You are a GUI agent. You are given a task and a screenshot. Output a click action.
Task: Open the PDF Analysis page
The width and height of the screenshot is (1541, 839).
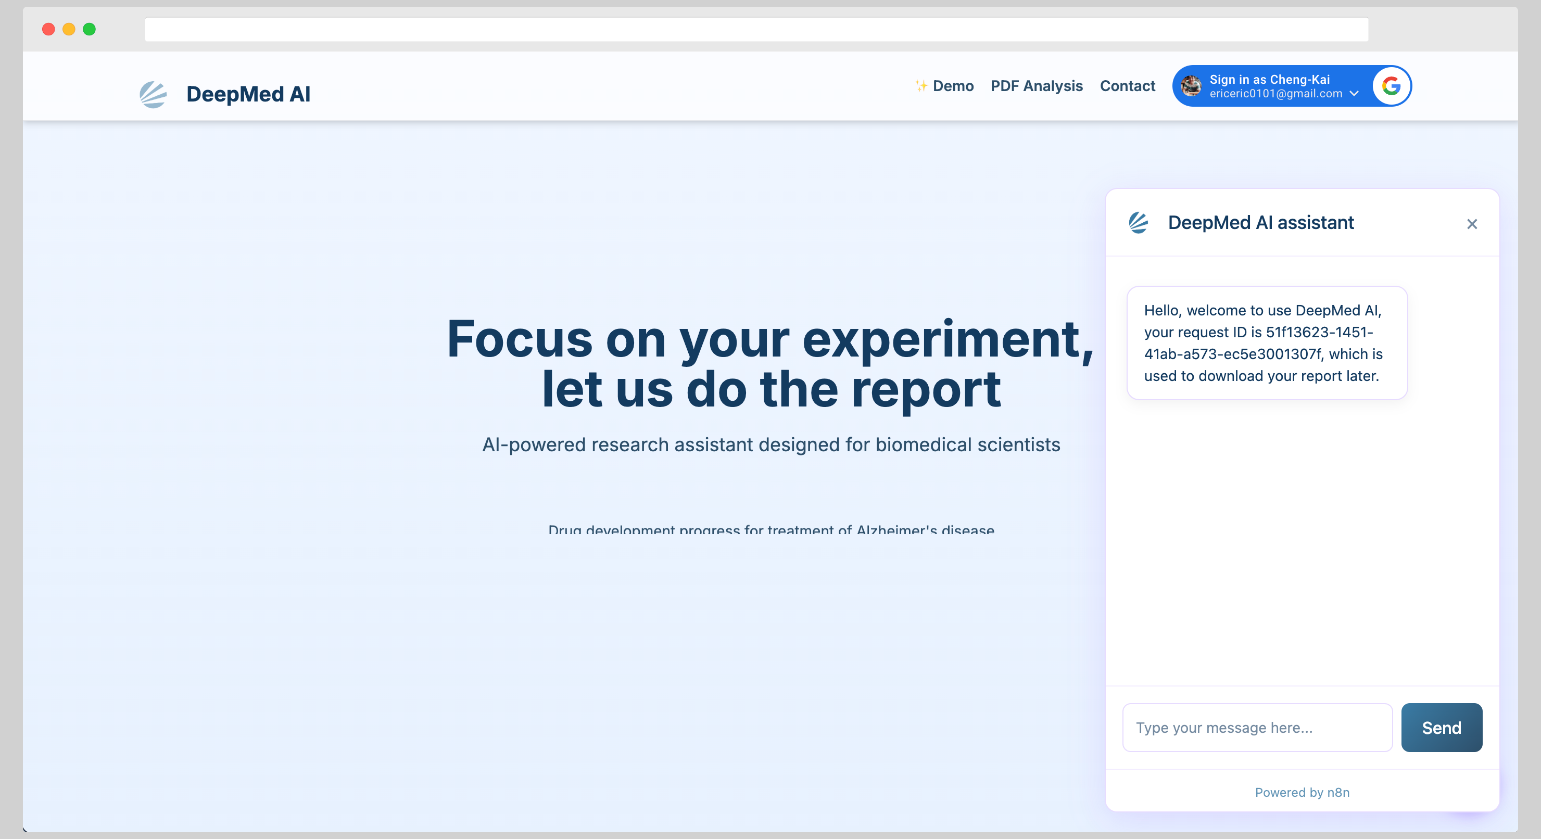pos(1036,86)
